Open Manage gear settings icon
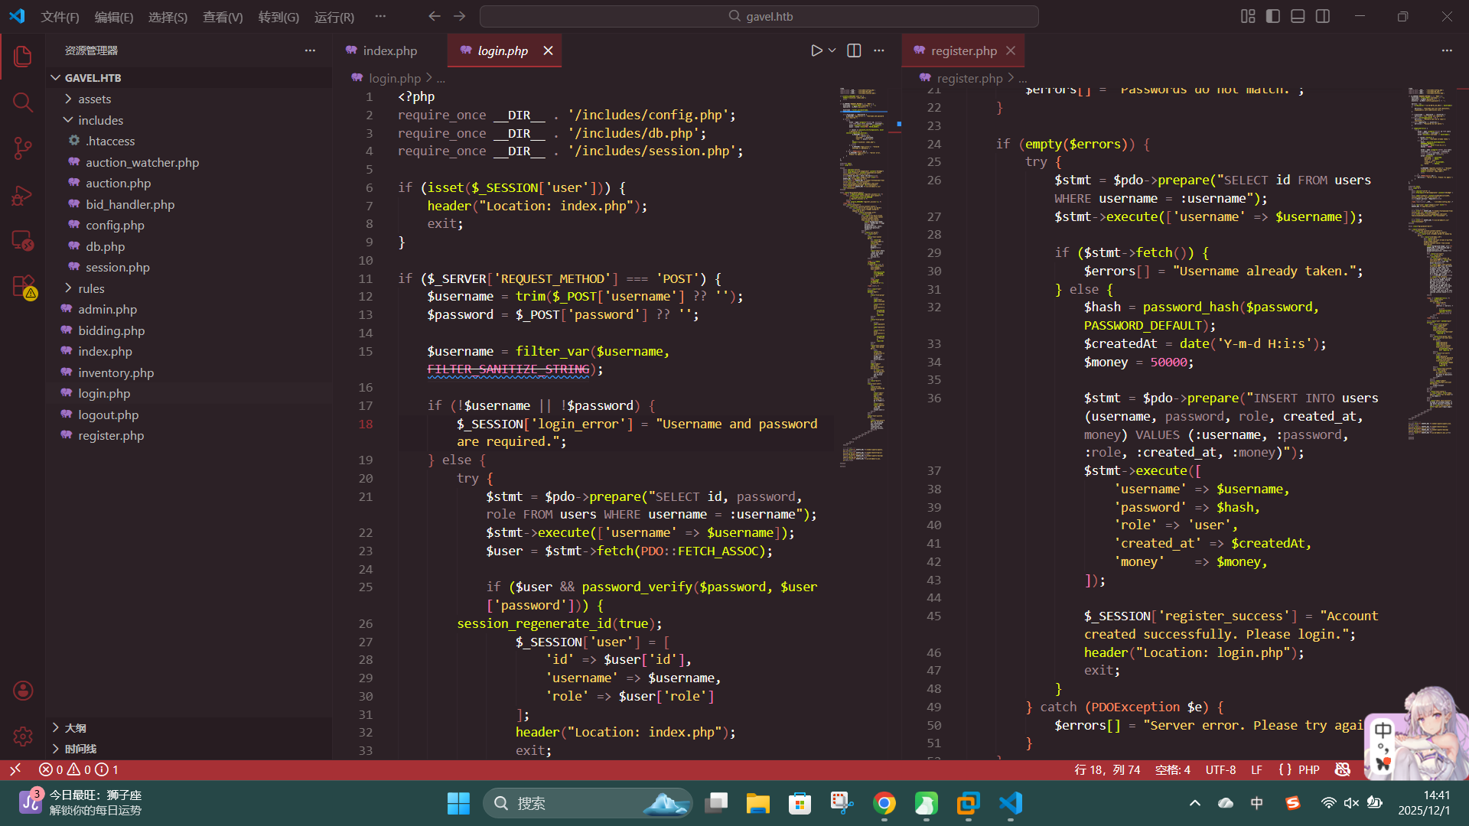The height and width of the screenshot is (826, 1469). (23, 736)
